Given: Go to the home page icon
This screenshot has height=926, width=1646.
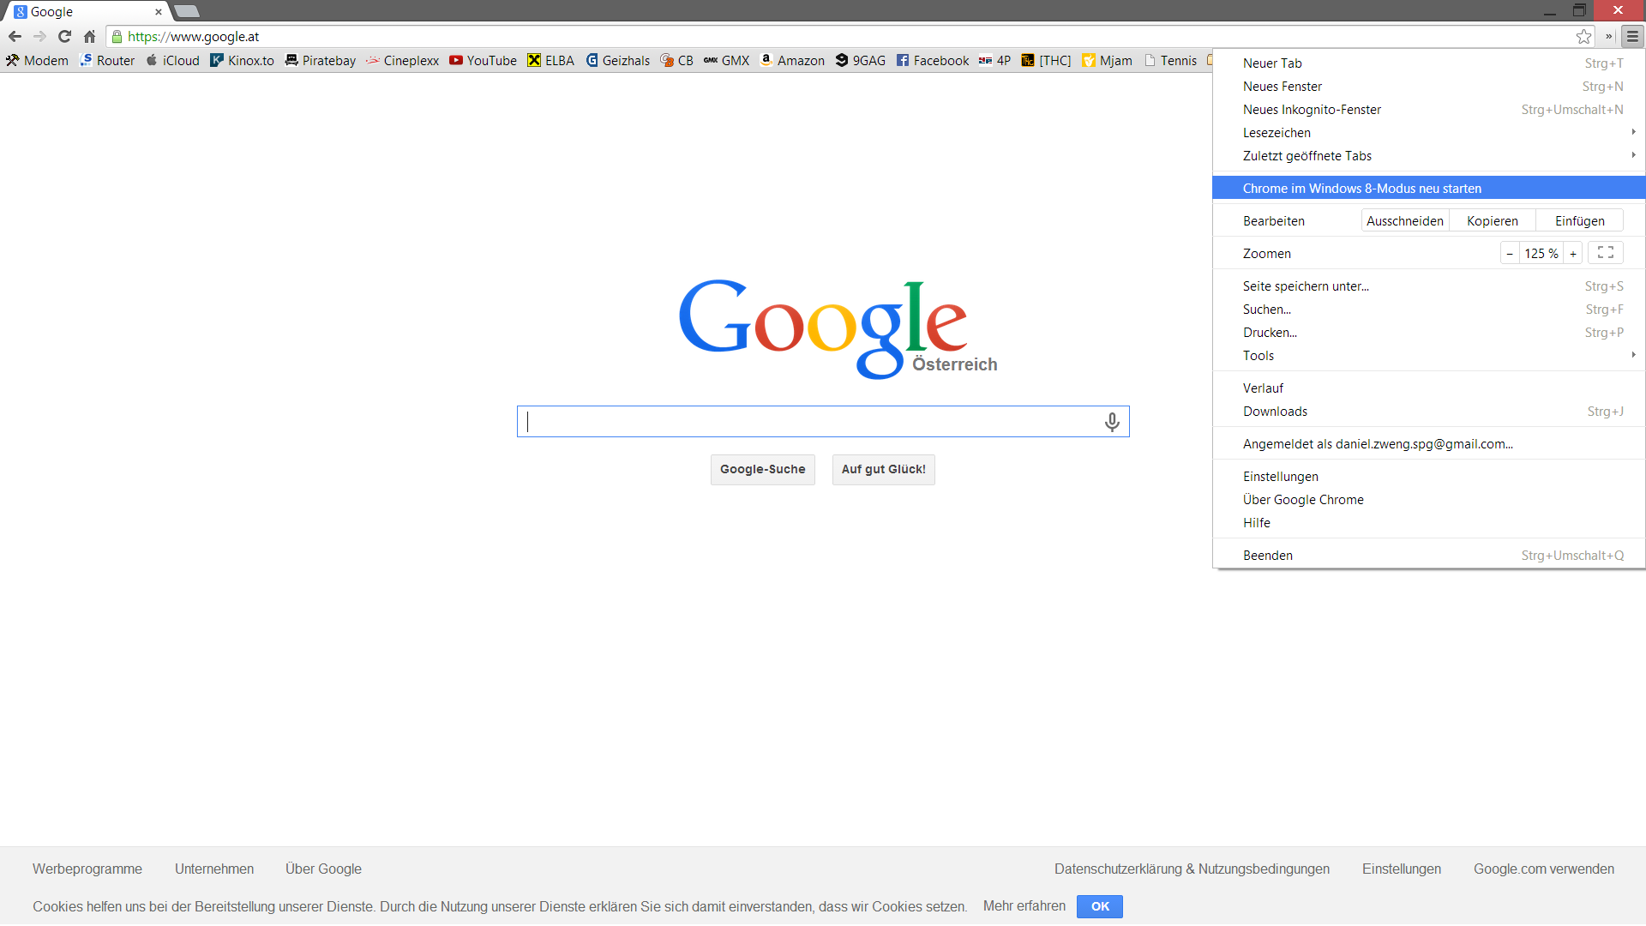Looking at the screenshot, I should [89, 36].
